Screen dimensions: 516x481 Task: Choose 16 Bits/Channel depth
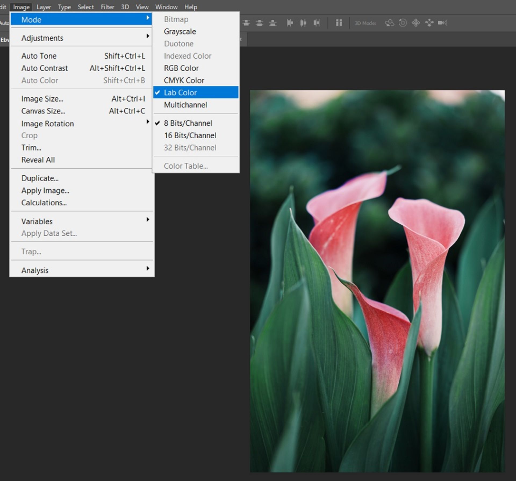point(190,135)
